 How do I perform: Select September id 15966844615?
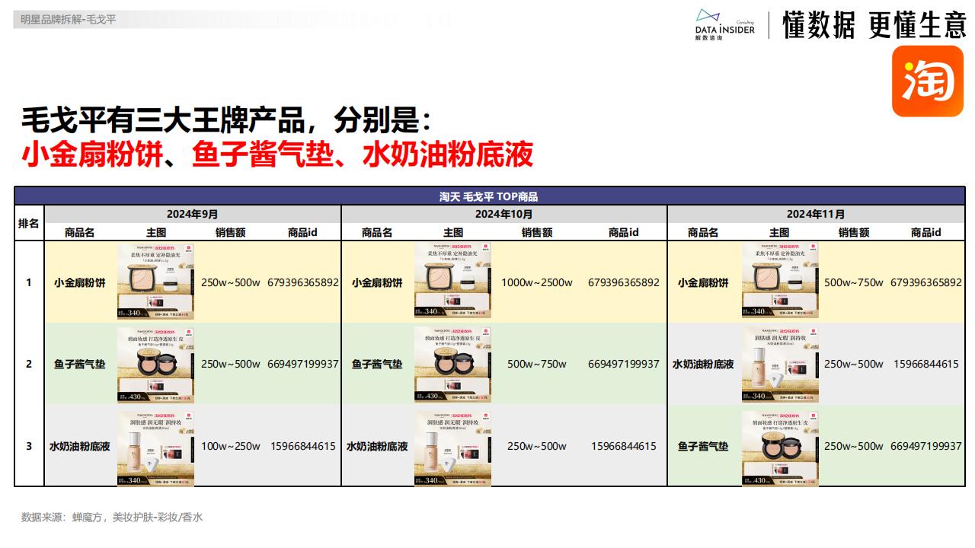tap(303, 447)
